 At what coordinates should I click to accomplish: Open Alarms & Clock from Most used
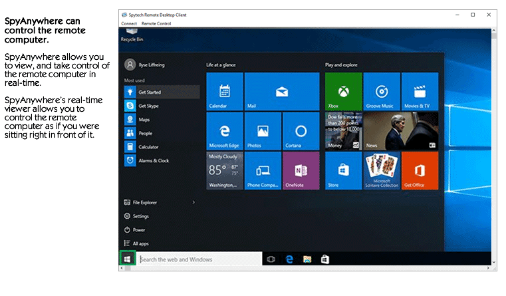(x=162, y=160)
